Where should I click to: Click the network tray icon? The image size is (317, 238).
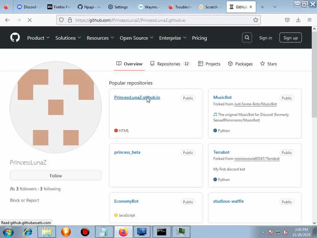pyautogui.click(x=278, y=232)
